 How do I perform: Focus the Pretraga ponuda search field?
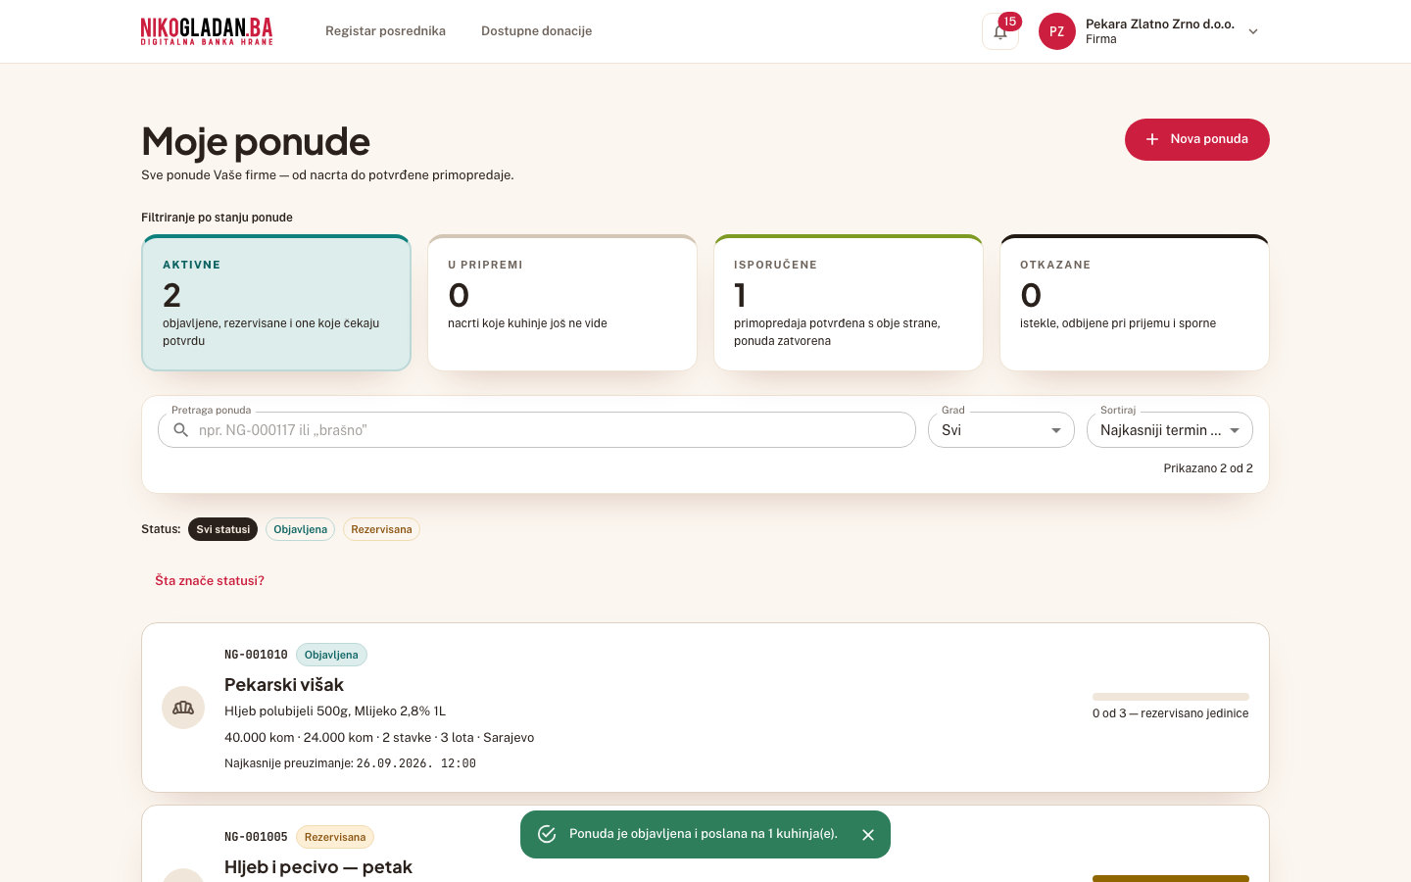coord(537,430)
